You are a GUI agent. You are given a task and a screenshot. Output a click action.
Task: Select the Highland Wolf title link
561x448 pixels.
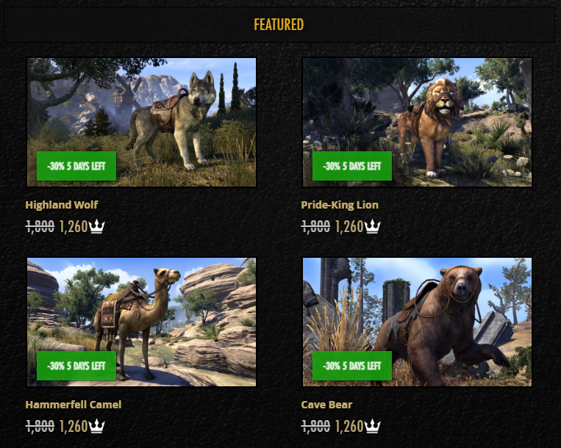coord(62,205)
